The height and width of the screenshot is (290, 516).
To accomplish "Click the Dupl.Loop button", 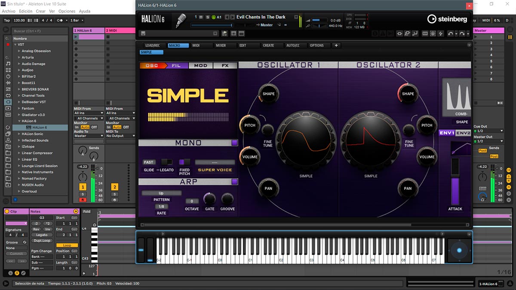I will click(x=42, y=240).
